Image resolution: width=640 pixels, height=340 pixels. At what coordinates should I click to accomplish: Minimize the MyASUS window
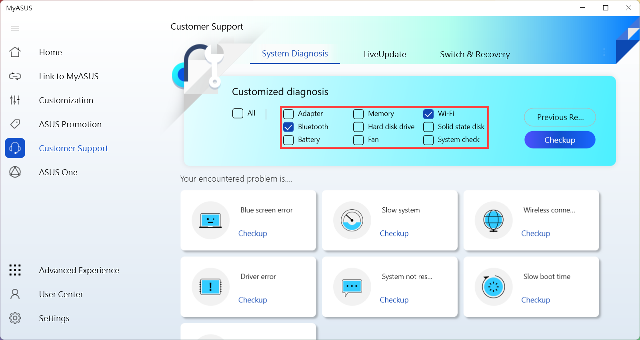[x=583, y=8]
